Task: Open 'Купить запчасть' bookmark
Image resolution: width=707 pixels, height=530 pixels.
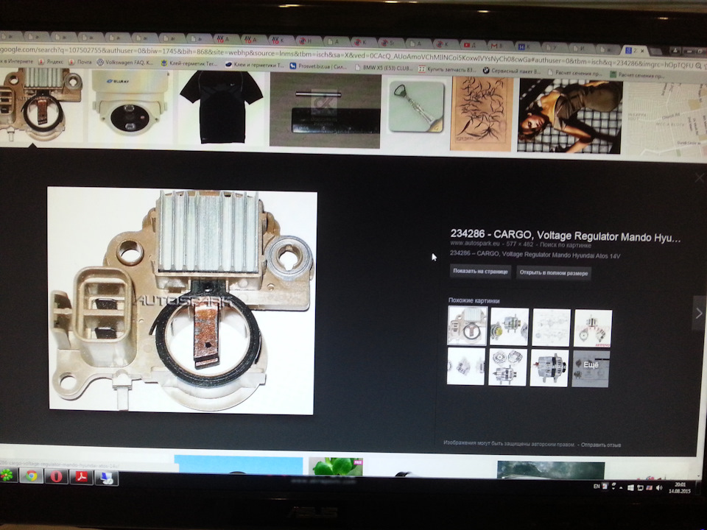Action: tap(447, 69)
